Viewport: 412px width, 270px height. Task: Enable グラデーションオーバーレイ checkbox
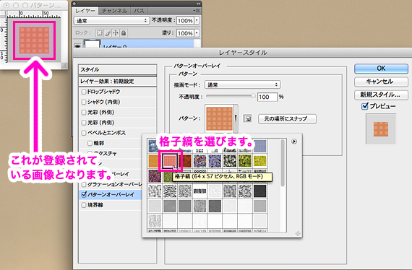pos(84,185)
